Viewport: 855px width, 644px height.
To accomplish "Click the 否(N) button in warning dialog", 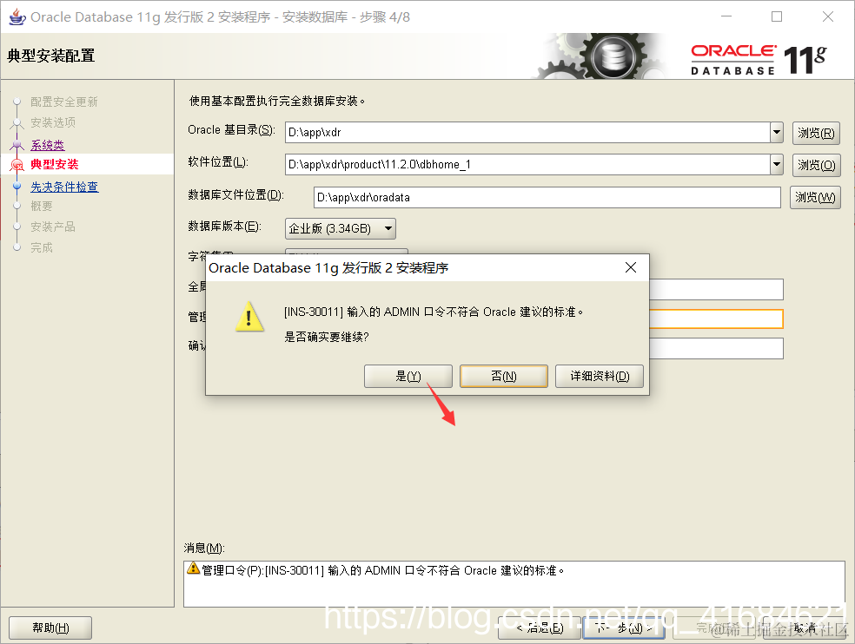I will [503, 376].
